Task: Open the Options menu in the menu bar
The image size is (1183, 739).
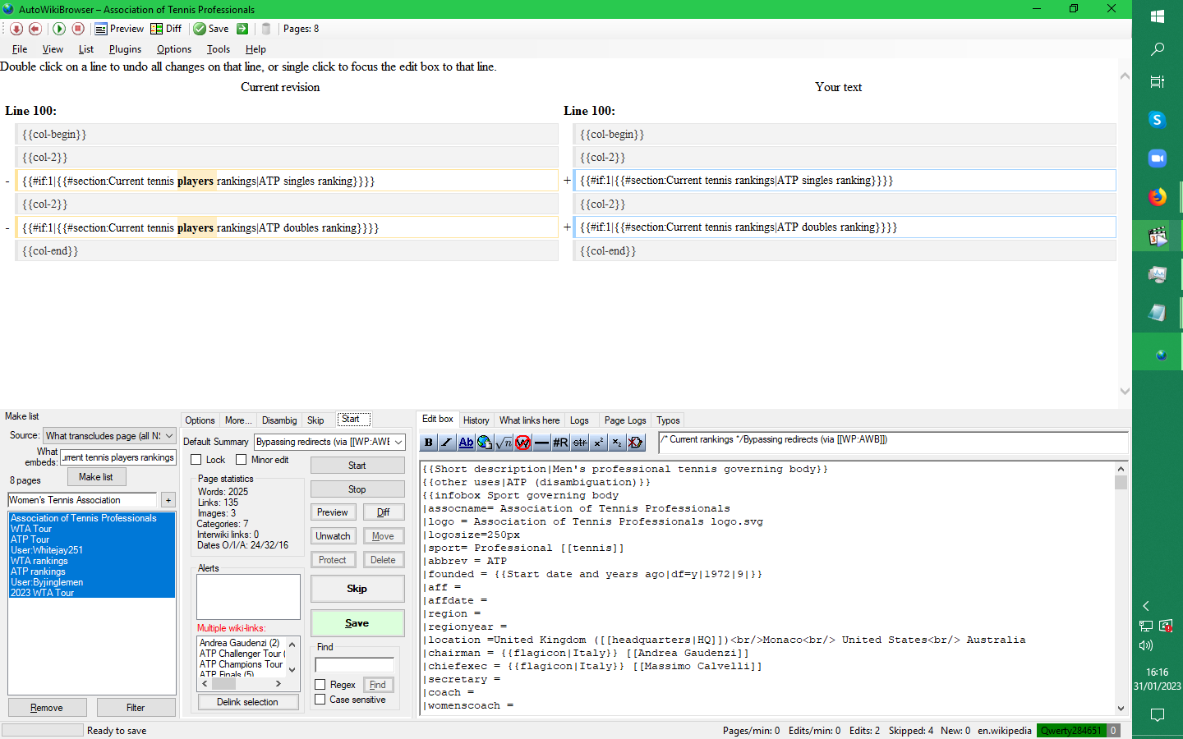Action: tap(174, 49)
